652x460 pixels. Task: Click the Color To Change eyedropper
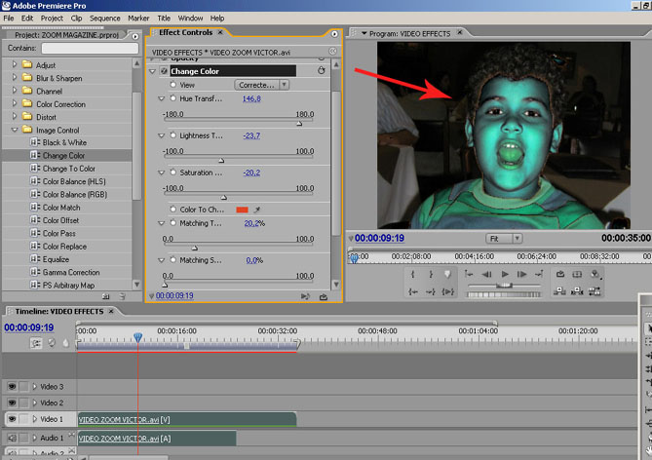pos(256,210)
